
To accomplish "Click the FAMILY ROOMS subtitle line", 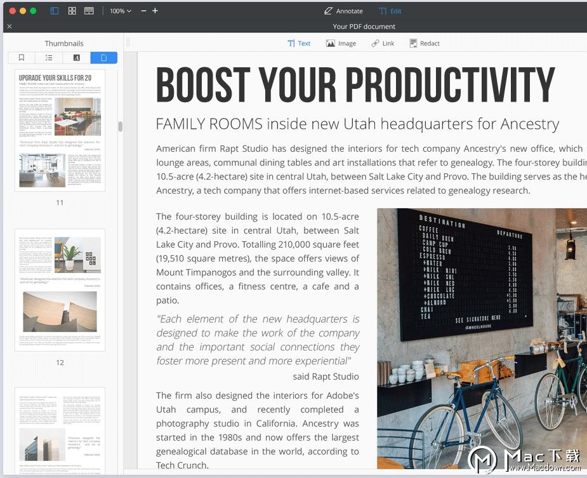I will click(357, 124).
